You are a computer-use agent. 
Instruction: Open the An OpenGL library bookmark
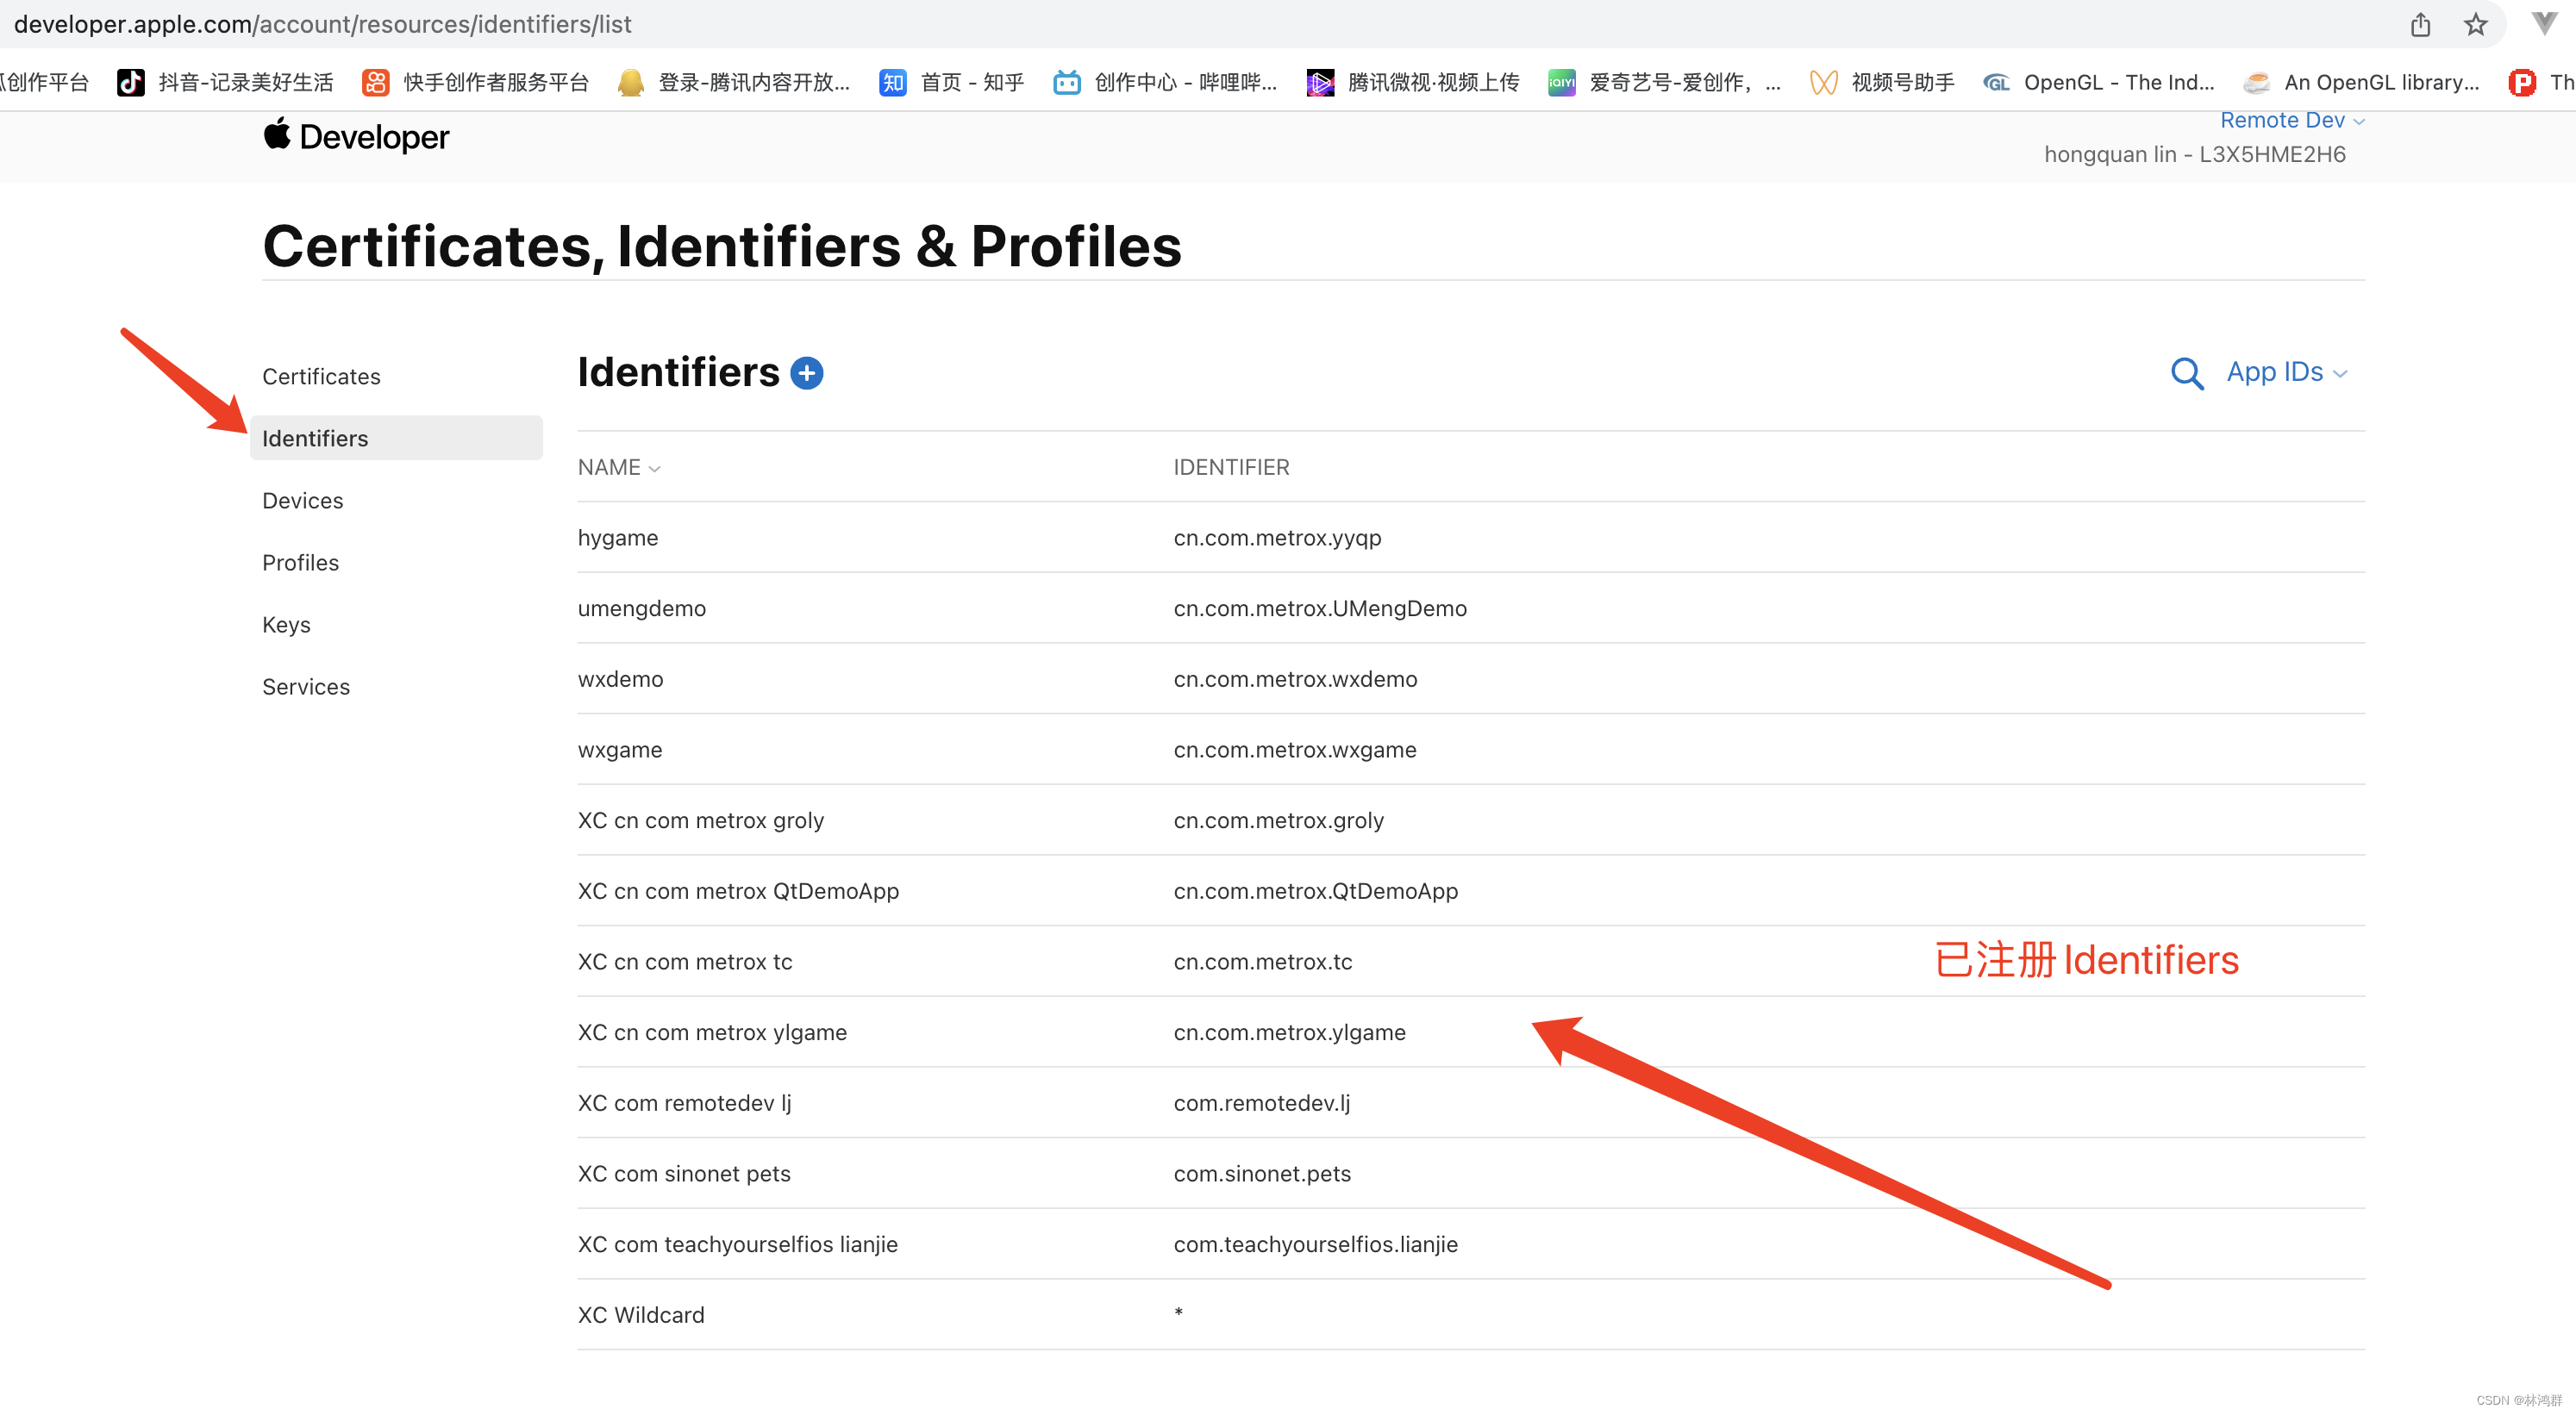pos(2361,82)
